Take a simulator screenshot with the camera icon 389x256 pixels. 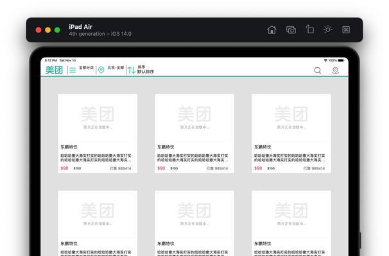point(291,30)
